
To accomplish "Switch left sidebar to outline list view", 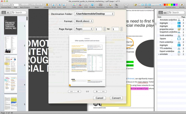I will [x=8, y=13].
